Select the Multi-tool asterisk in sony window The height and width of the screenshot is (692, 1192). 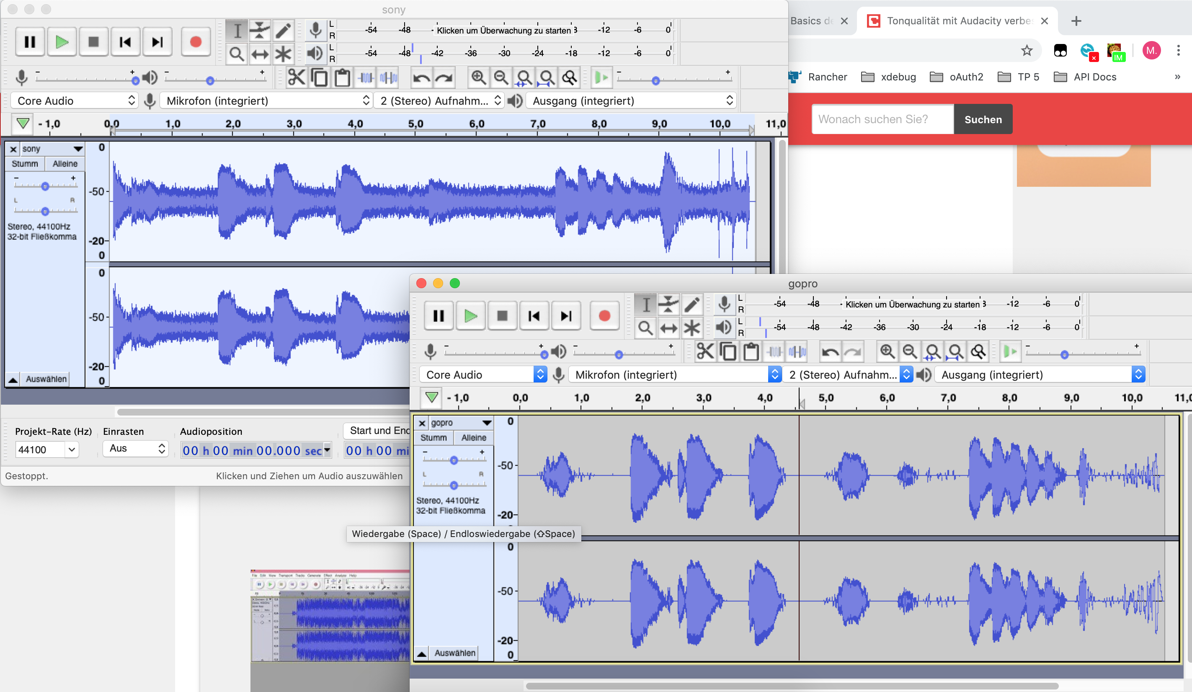click(283, 54)
